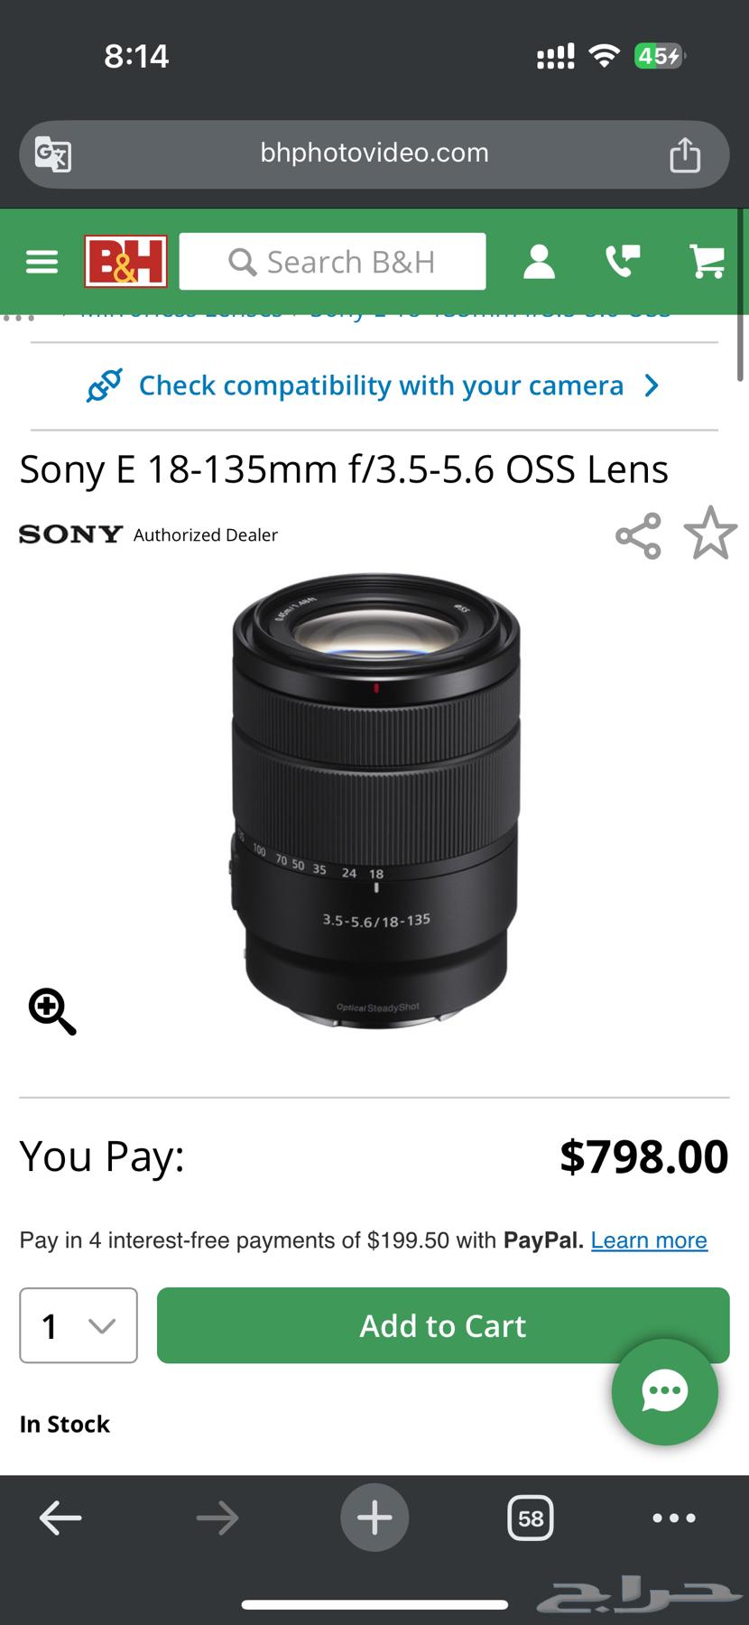Show the 58 open tabs
The height and width of the screenshot is (1625, 749).
tap(530, 1518)
